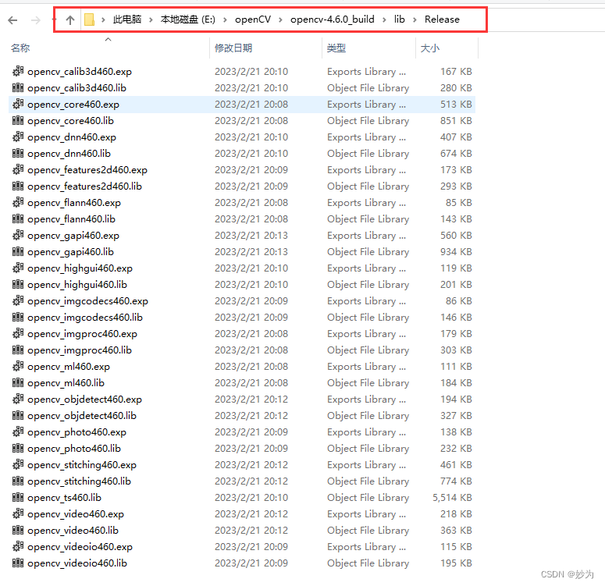This screenshot has width=605, height=586.
Task: Click the 560 KB size cell
Action: click(x=456, y=236)
